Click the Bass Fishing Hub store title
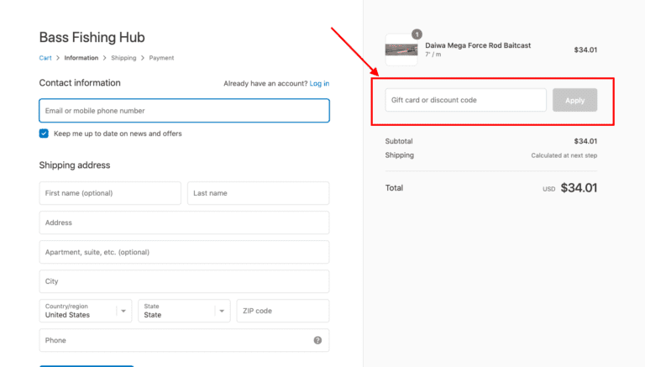 click(92, 38)
